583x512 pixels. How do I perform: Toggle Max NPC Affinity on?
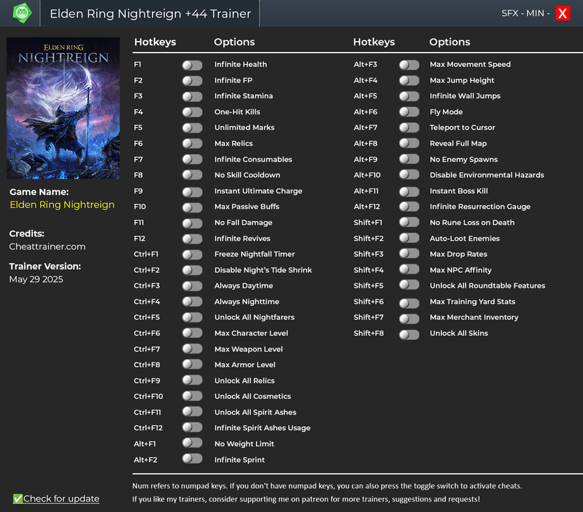pyautogui.click(x=409, y=269)
